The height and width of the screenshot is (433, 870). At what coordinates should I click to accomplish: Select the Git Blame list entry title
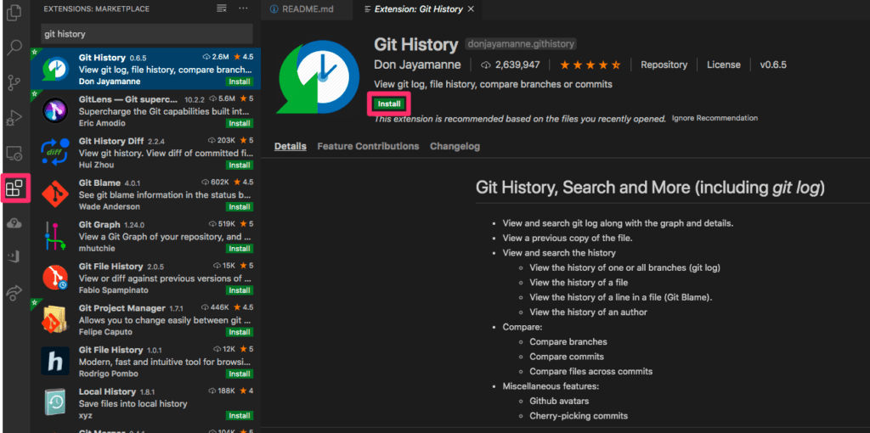pyautogui.click(x=100, y=183)
